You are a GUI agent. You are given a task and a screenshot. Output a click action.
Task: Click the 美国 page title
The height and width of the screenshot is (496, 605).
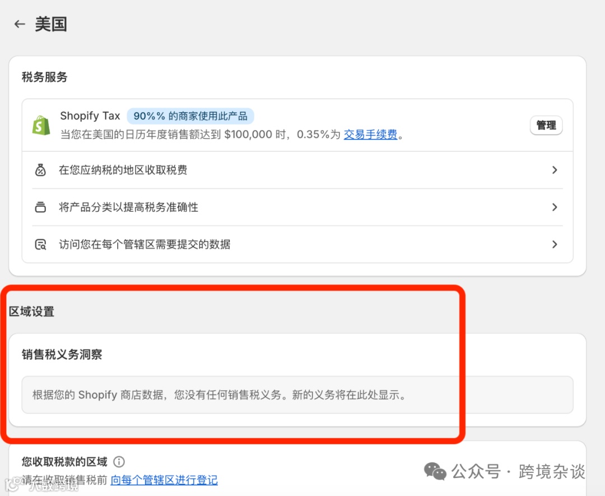pyautogui.click(x=51, y=24)
